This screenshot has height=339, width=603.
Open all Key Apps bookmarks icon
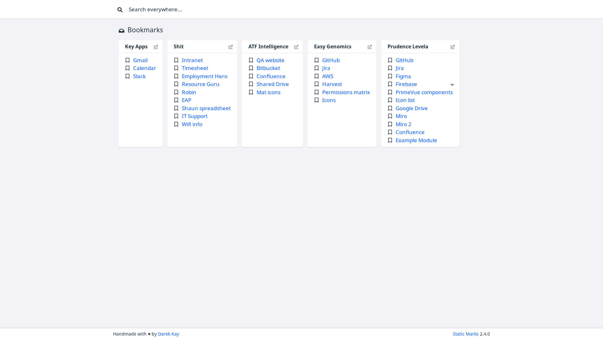coord(156,47)
